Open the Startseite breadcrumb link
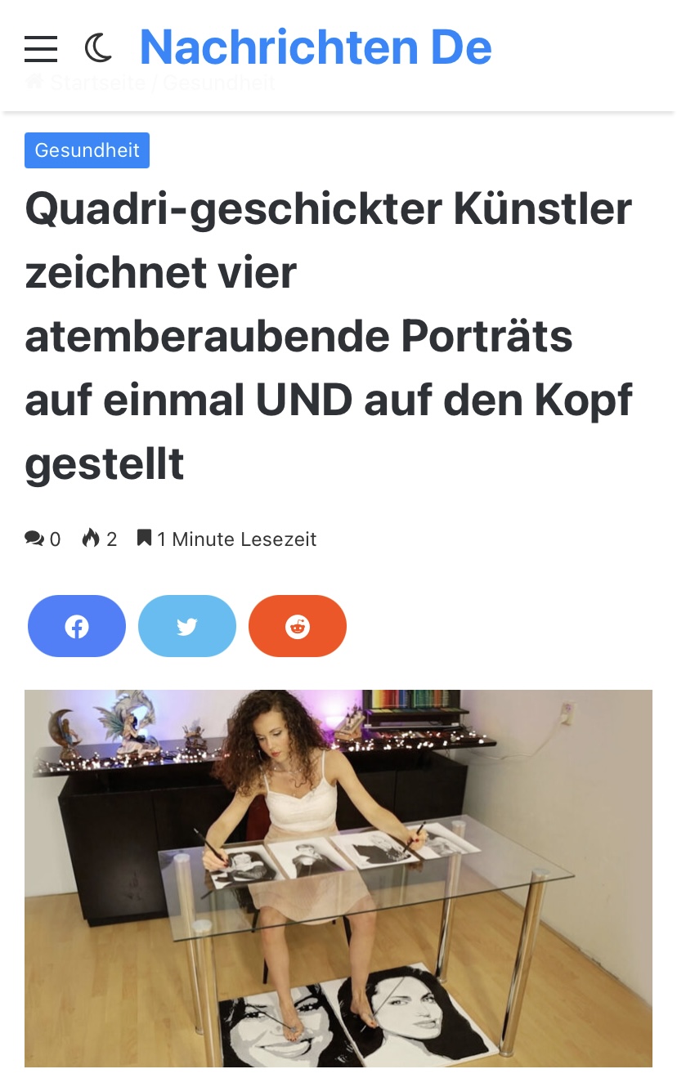 pyautogui.click(x=98, y=83)
